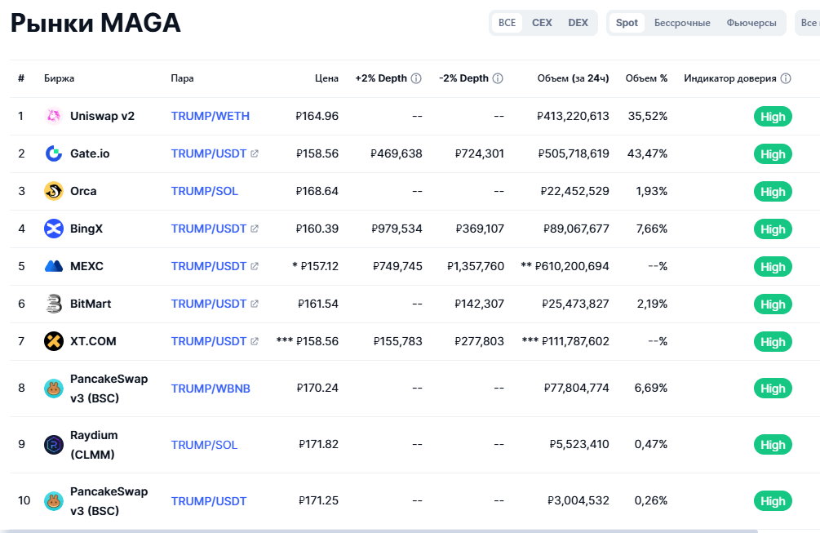
Task: Open XT.COM TRUMP/USDT pair link
Action: tap(209, 341)
